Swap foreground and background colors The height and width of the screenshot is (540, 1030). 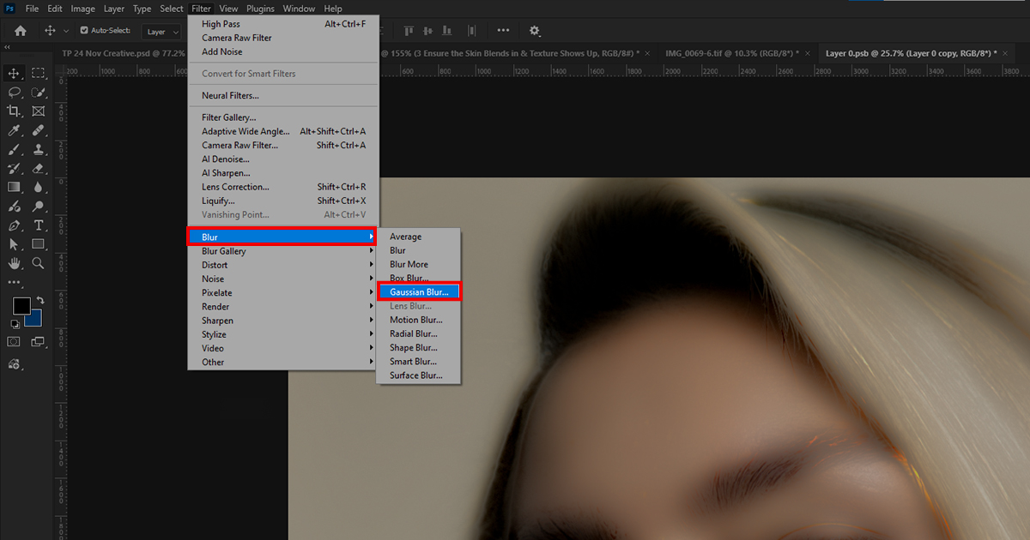pos(39,301)
